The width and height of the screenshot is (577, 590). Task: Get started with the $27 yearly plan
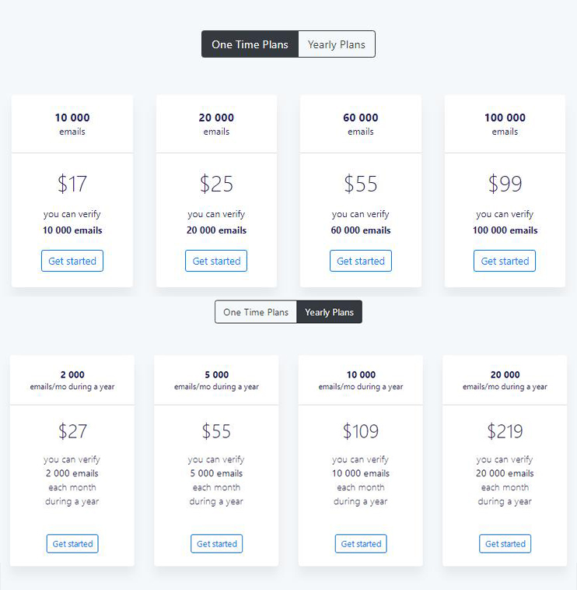pos(72,543)
